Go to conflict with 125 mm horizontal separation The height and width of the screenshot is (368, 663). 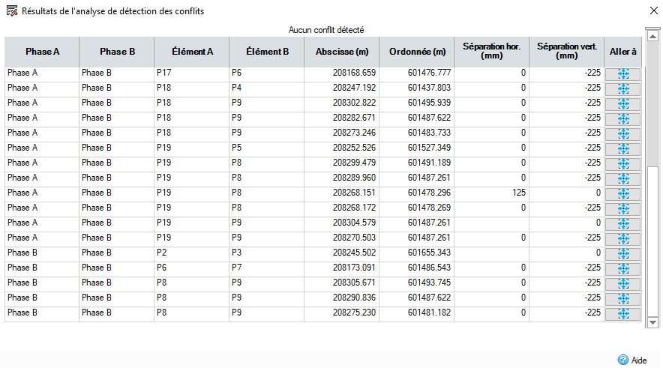coord(622,193)
